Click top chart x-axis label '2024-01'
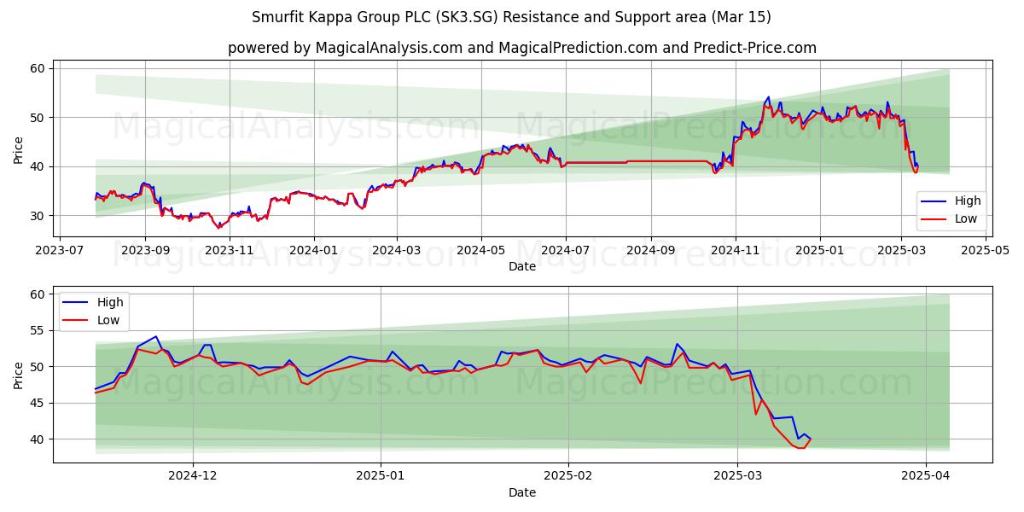 pos(313,250)
